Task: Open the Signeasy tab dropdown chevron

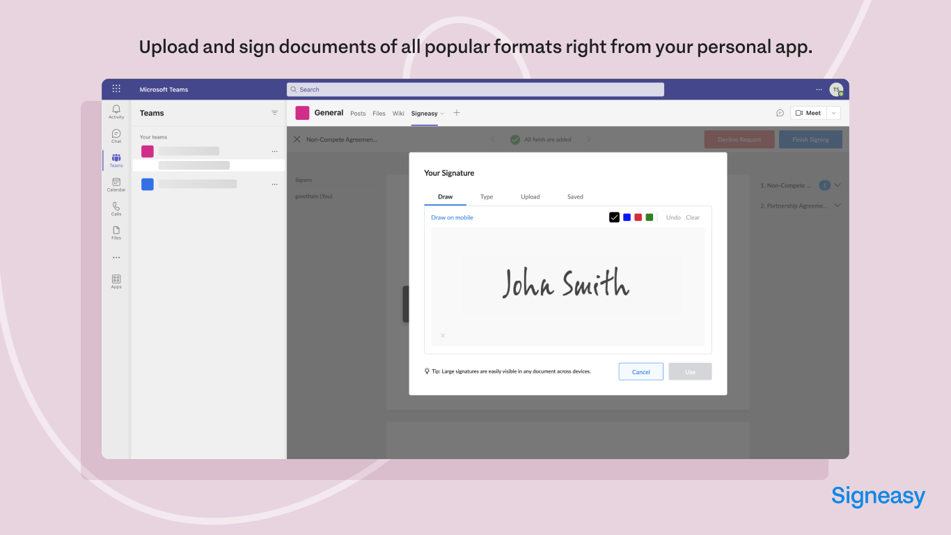Action: pos(442,114)
